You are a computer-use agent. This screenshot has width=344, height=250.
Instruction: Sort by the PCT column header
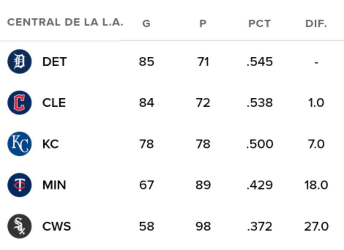(259, 24)
